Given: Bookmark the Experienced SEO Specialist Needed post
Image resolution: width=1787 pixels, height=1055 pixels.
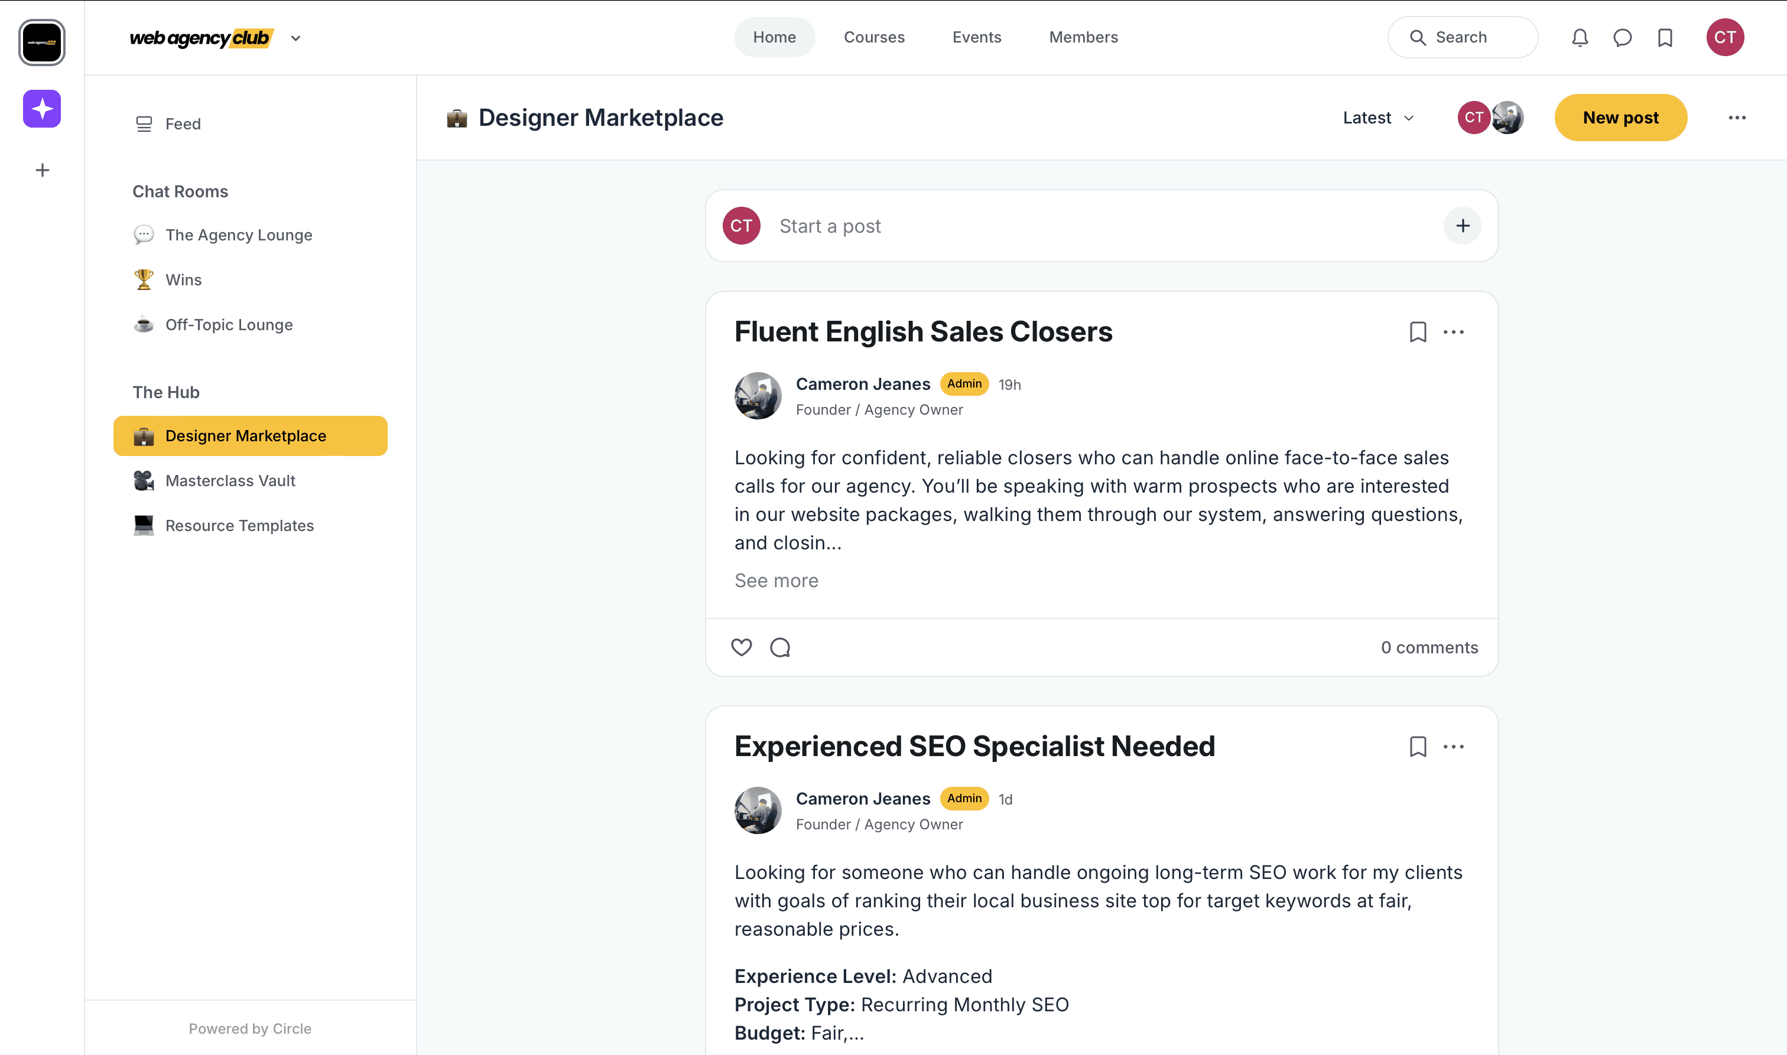Looking at the screenshot, I should 1417,747.
